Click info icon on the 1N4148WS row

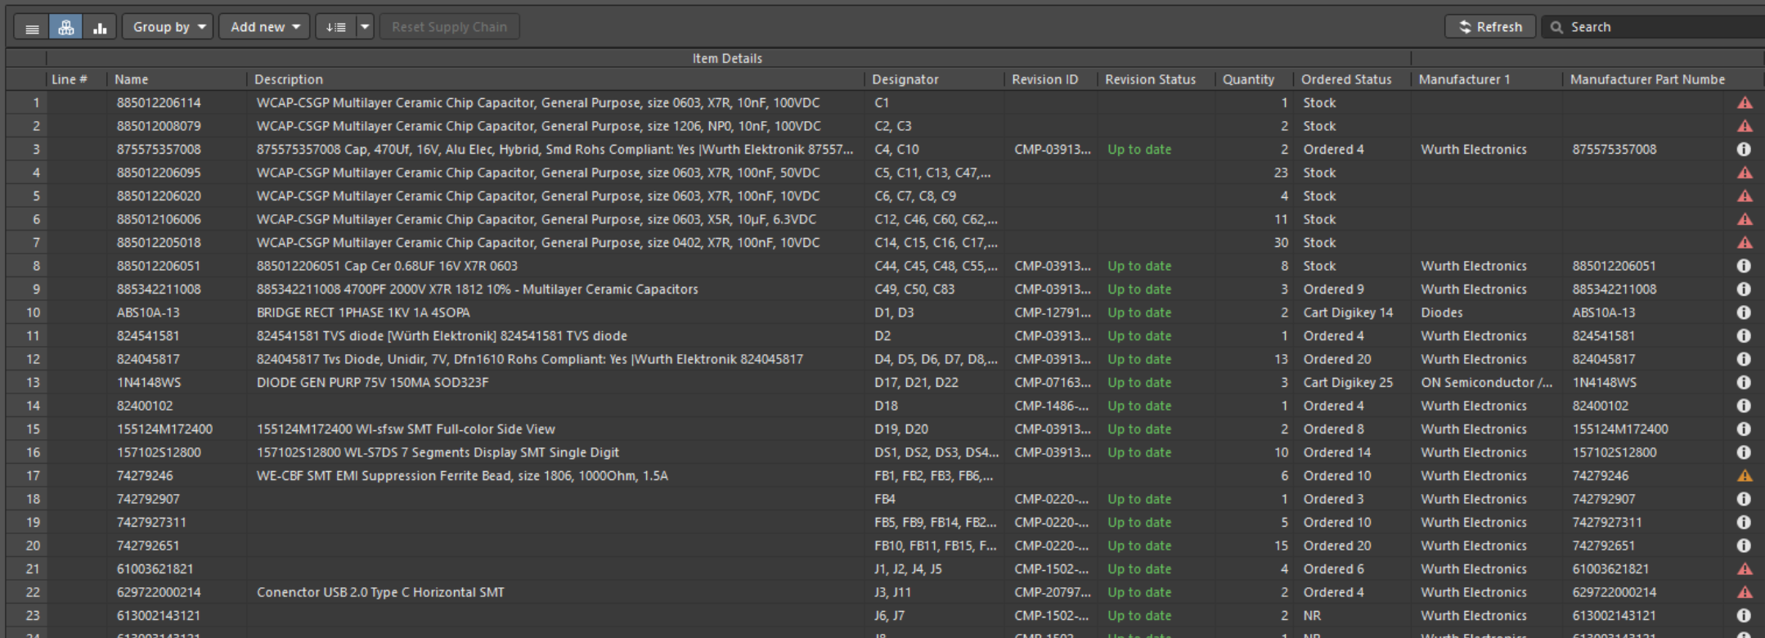pos(1744,383)
